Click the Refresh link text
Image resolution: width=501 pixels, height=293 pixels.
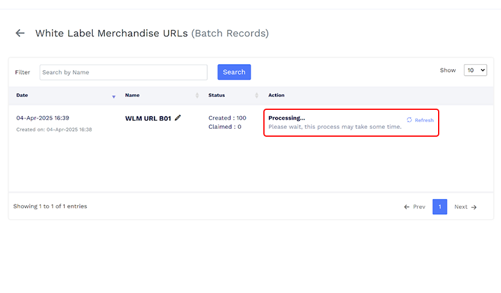pyautogui.click(x=424, y=120)
